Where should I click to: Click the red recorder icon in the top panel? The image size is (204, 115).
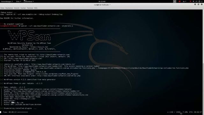179,1
